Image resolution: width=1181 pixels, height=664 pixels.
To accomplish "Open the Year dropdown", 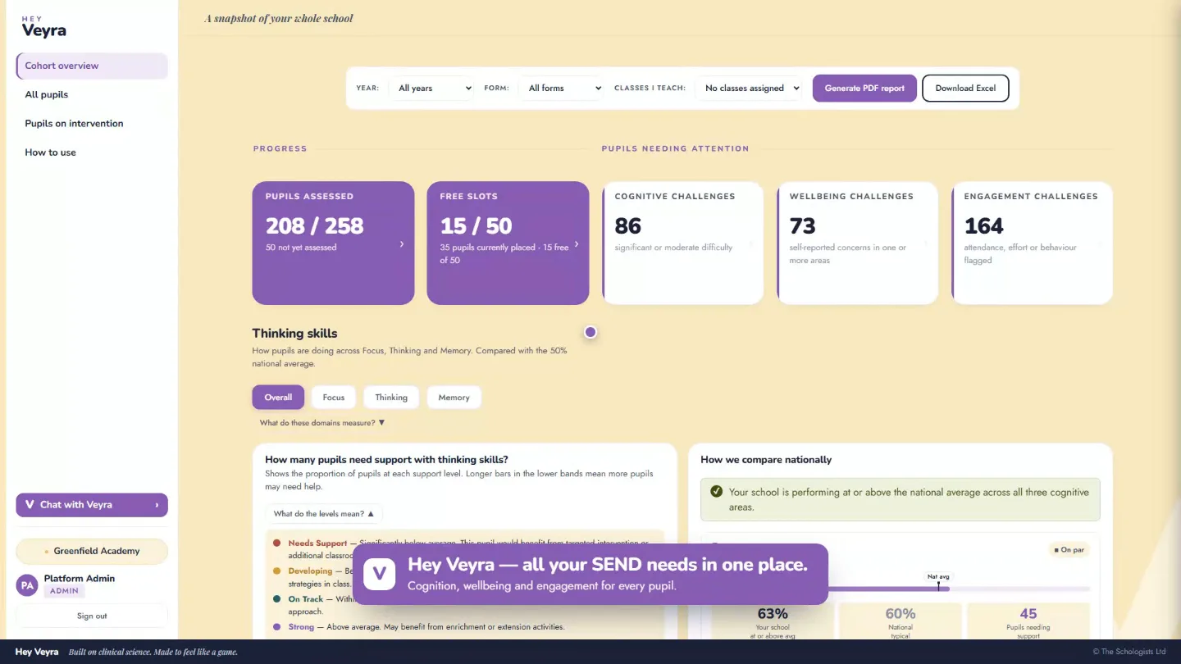I will [x=431, y=88].
